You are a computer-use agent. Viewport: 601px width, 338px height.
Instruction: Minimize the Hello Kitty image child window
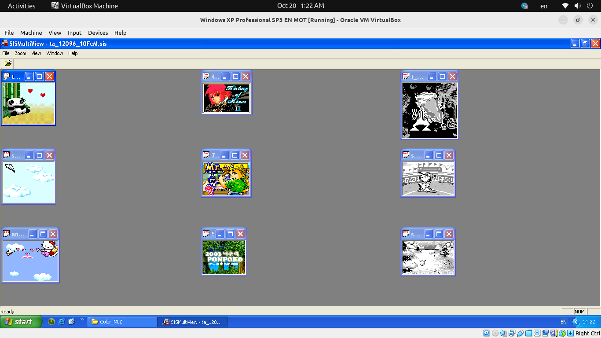(x=33, y=234)
